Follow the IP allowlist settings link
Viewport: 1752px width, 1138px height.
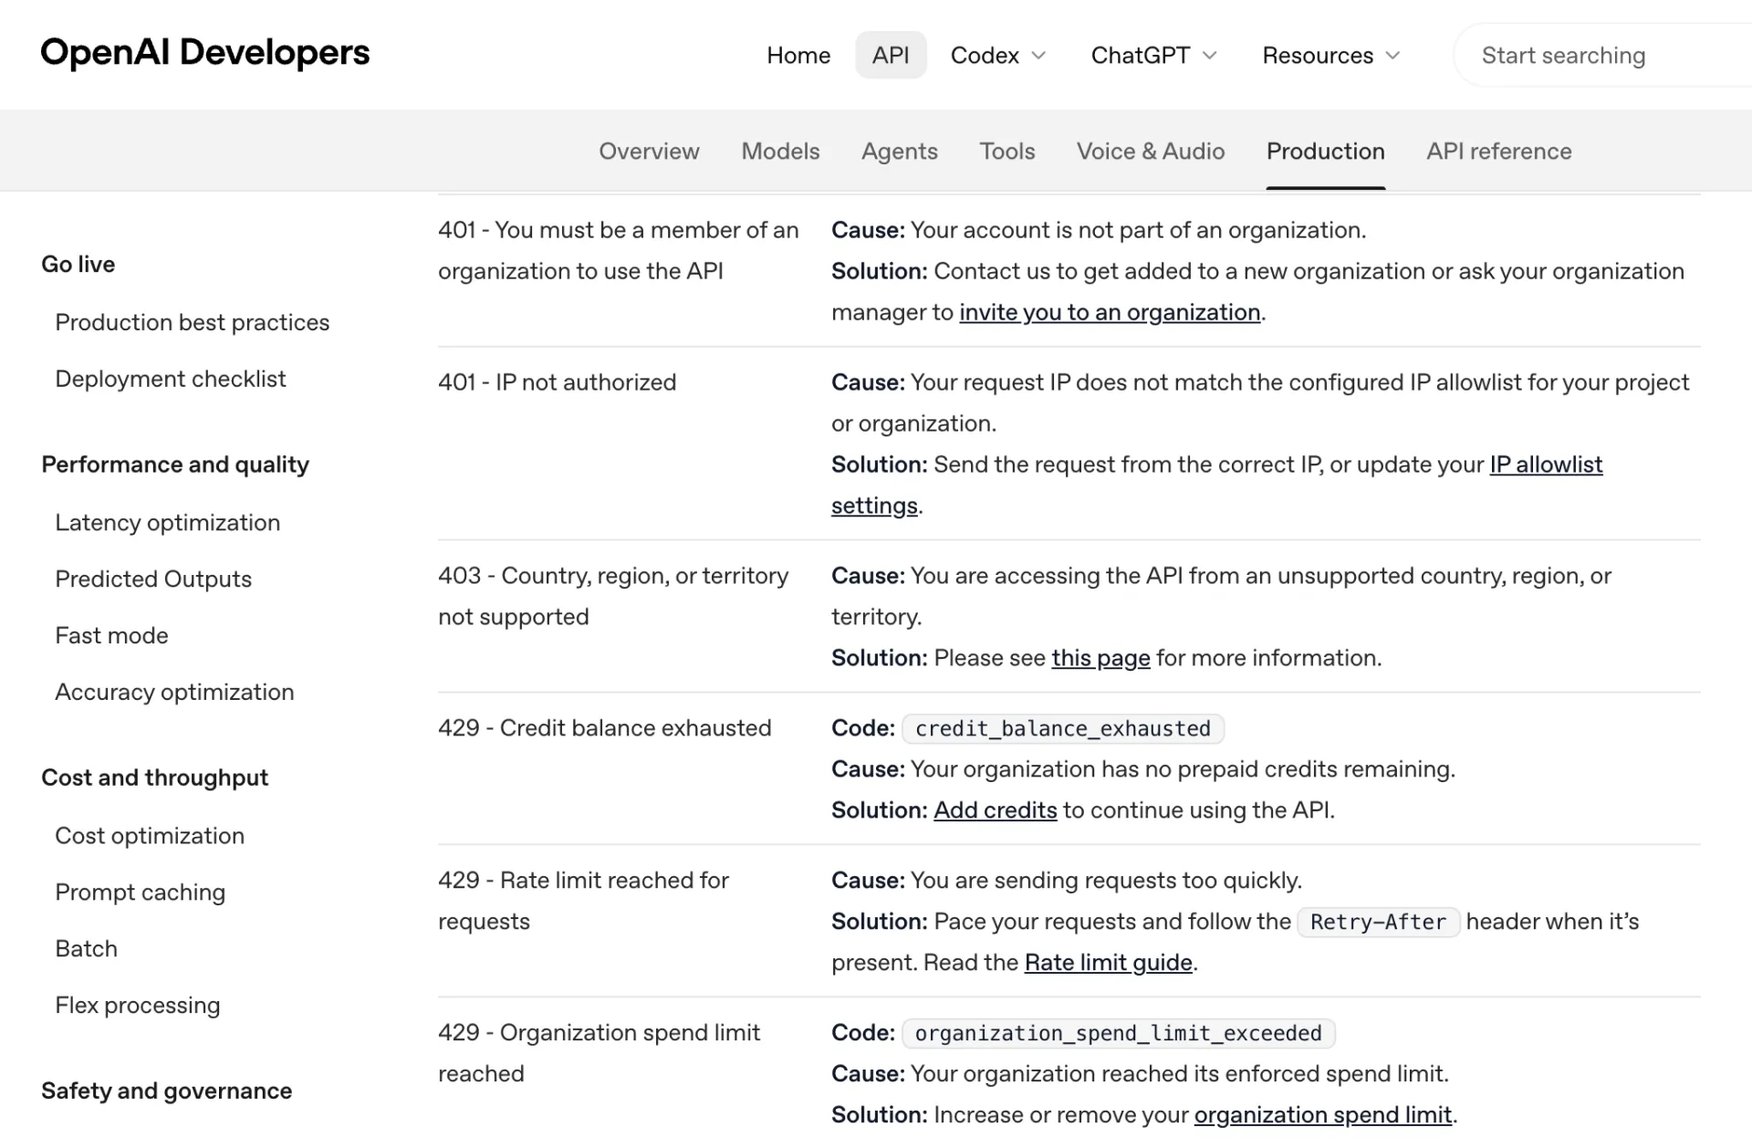point(1546,465)
